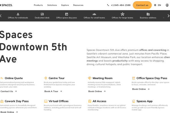Open the EN language selector
This screenshot has width=170, height=113.
coord(159,5)
